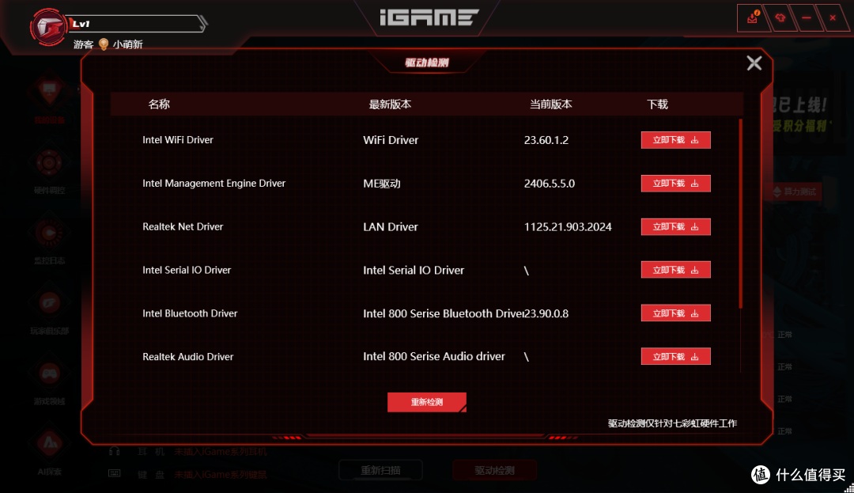Click the 游客 user name label
Viewport: 854px width, 493px height.
83,44
